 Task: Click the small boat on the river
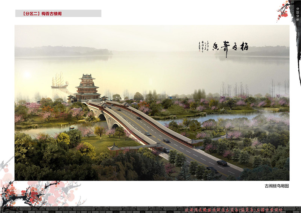72,127
